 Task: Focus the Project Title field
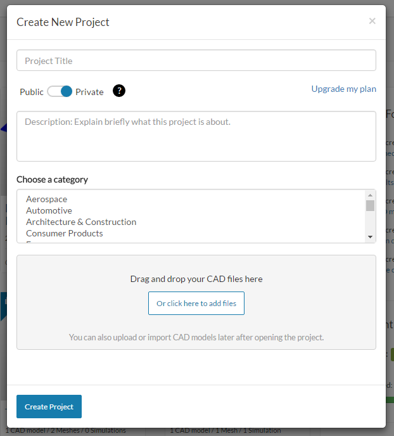[x=196, y=61]
